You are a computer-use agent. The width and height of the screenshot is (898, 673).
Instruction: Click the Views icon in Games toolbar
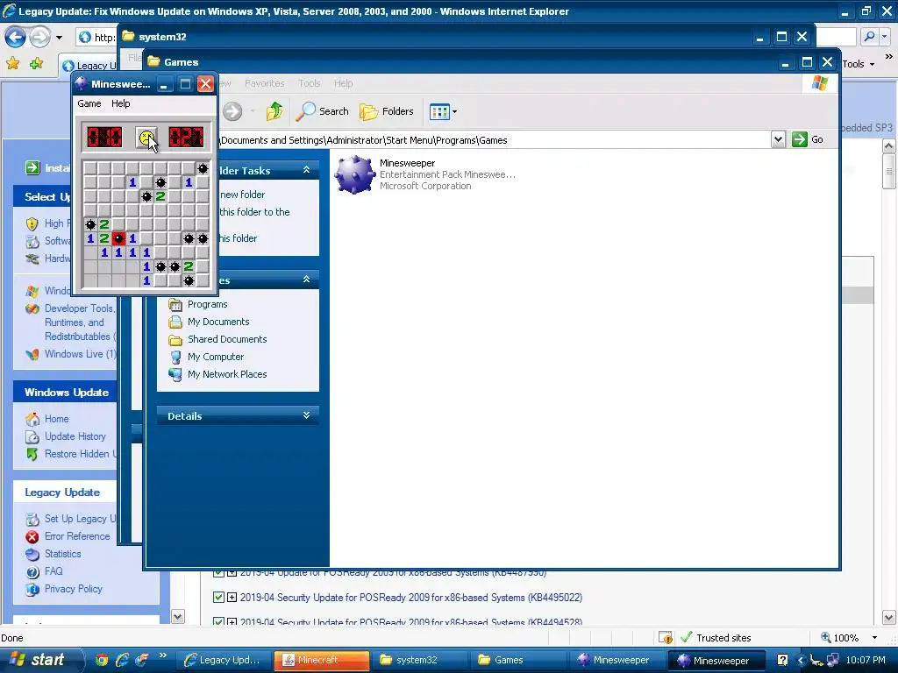[439, 111]
